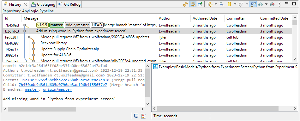
Task: Click the AnyLogic file icon in file list
Action: (156, 67)
